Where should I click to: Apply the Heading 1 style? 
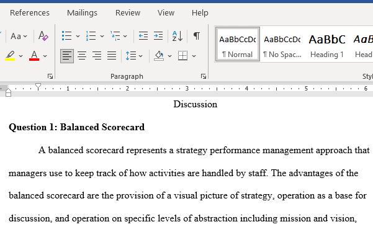(x=327, y=44)
